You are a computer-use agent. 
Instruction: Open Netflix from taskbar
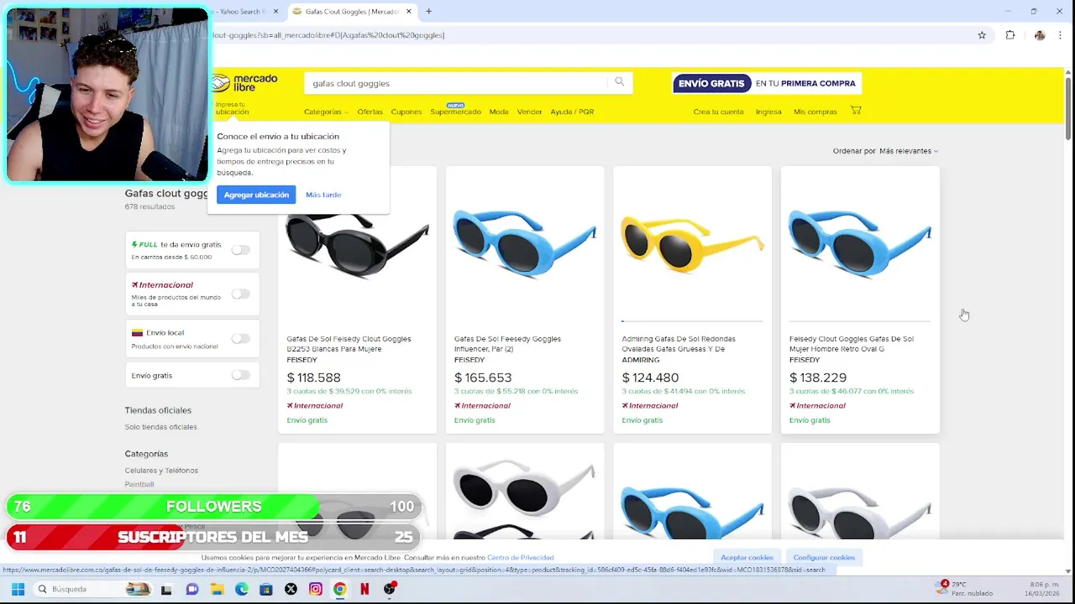point(364,590)
